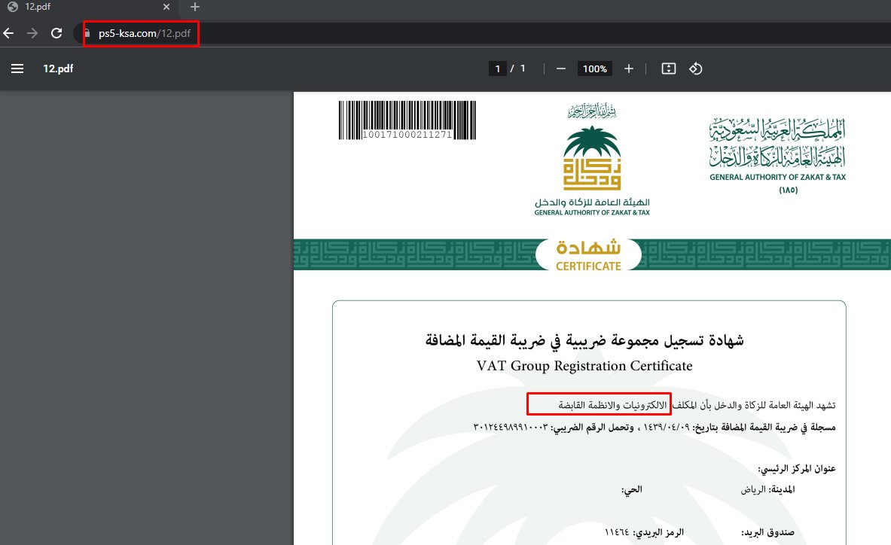This screenshot has height=545, width=891.
Task: Click the tax number ٣٠١٢٤٤٩٨٩٩١٠٠٠٣
Action: pos(511,427)
